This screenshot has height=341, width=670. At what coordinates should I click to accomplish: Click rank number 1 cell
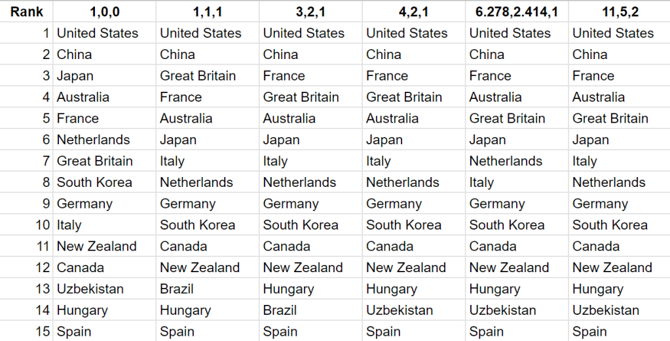pos(46,33)
